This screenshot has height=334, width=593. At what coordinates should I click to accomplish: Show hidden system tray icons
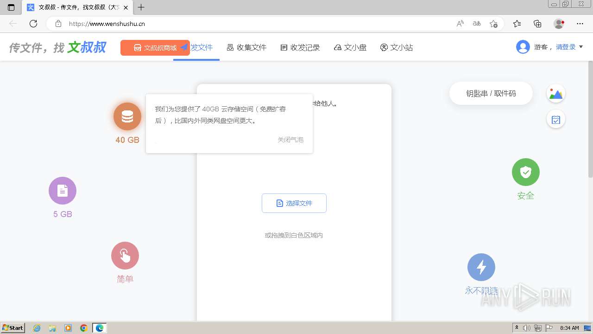coord(517,328)
